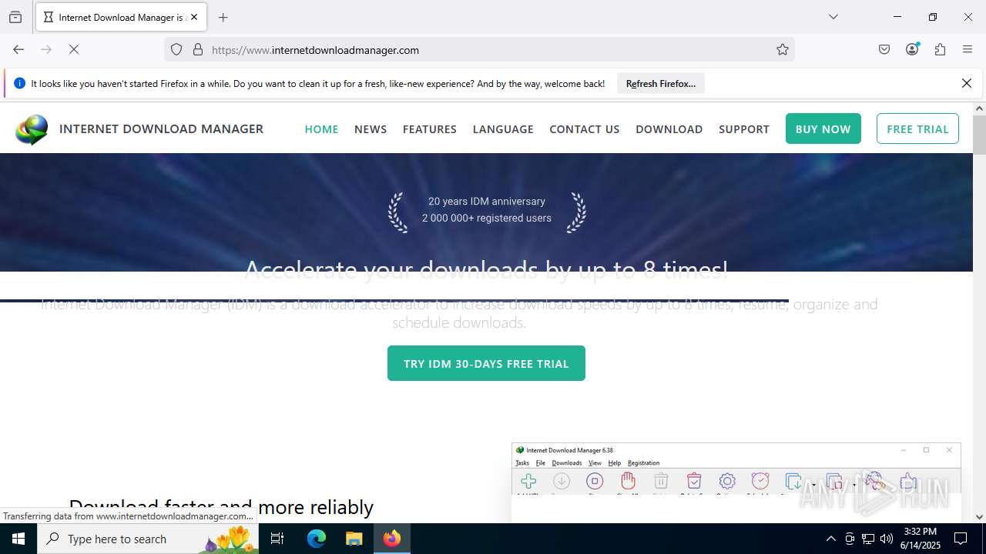This screenshot has height=554, width=986.
Task: Click the IDM 6.38 application screenshot
Action: (736, 482)
